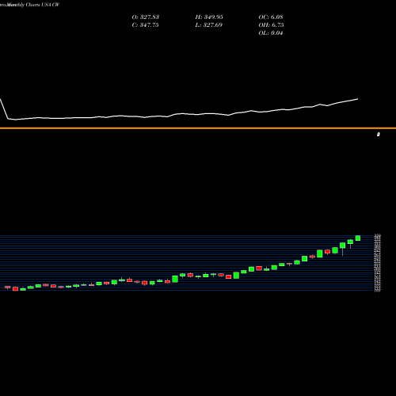Viewport: 396px width, 396px height.
Task: Click the 'OH: 6.75' reading
Action: tap(271, 25)
